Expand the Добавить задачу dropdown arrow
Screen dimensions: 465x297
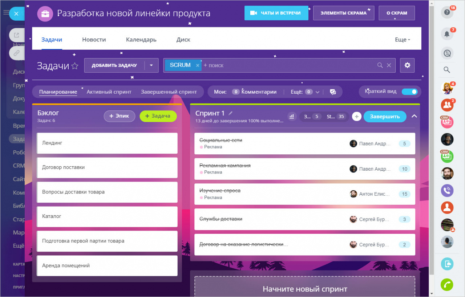coord(151,65)
